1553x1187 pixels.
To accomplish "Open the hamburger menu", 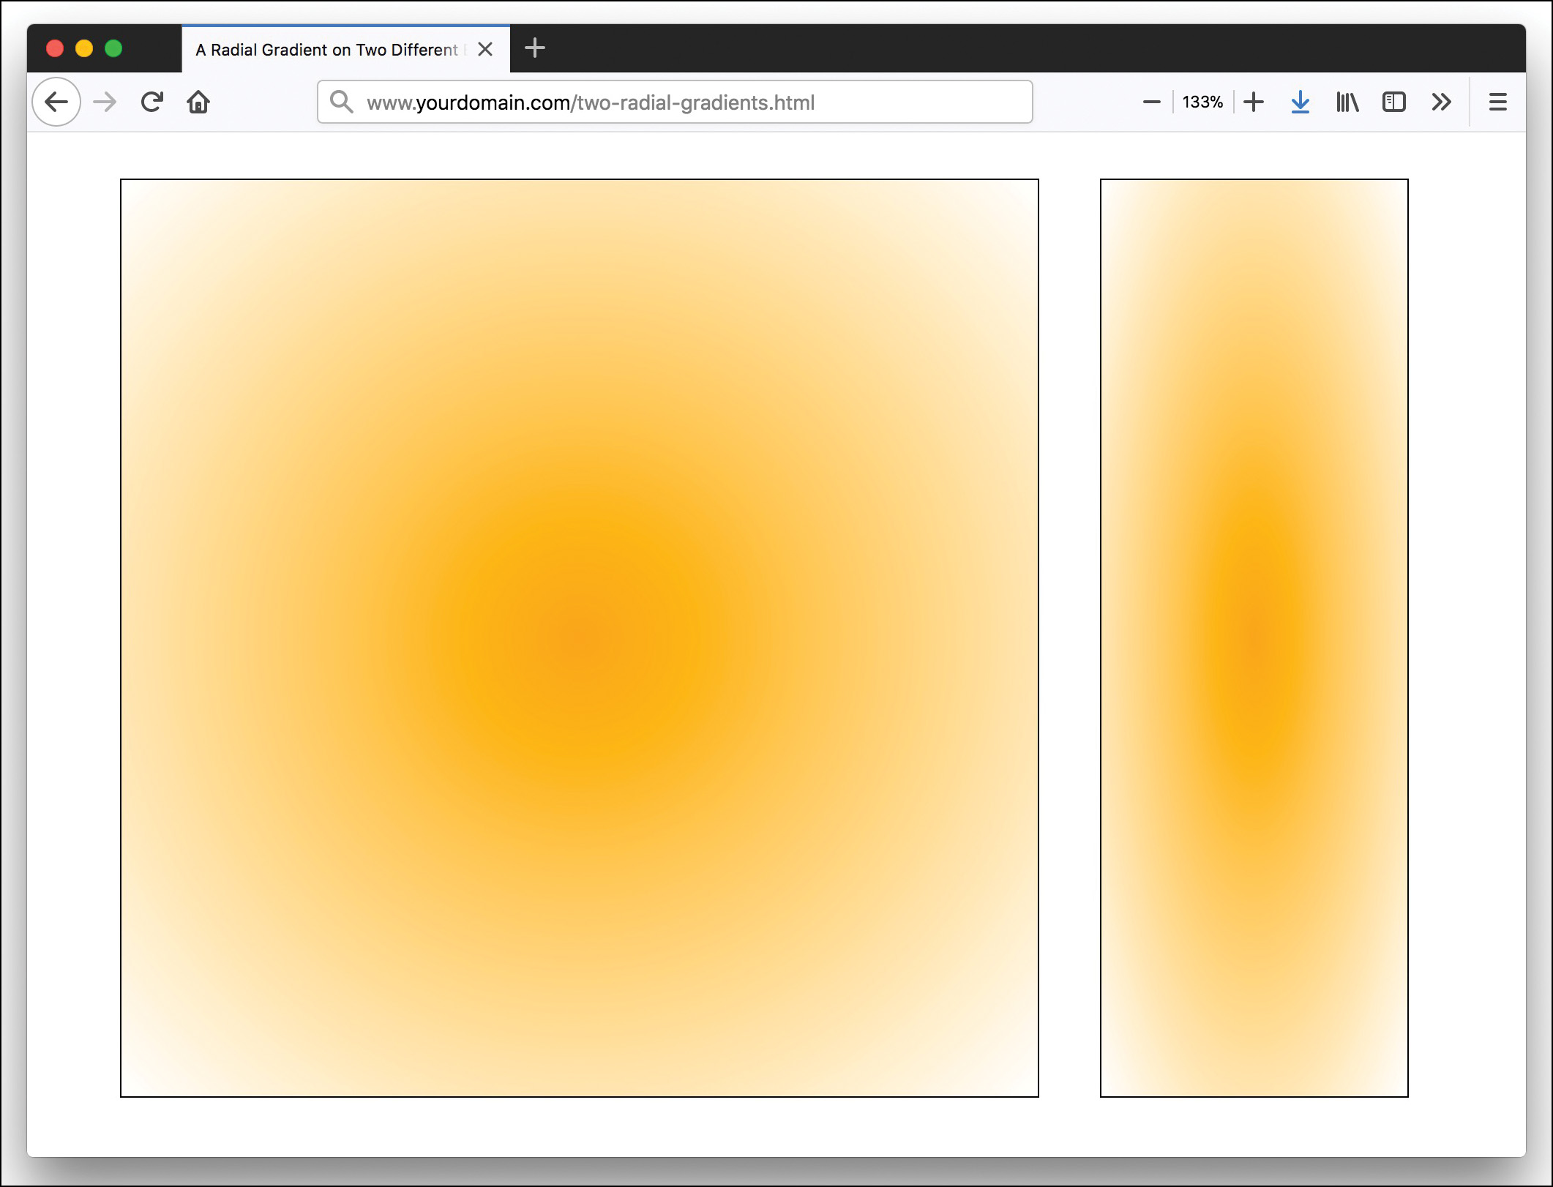I will click(x=1497, y=102).
